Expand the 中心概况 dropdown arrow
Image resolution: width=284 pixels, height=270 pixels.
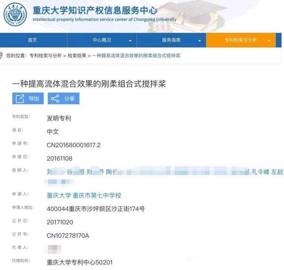click(130, 41)
